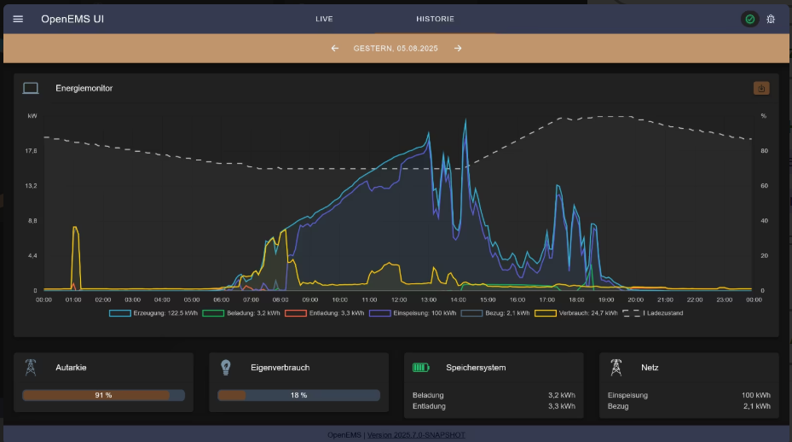The height and width of the screenshot is (442, 792).
Task: Toggle Beladung series in chart legend
Action: click(x=241, y=313)
